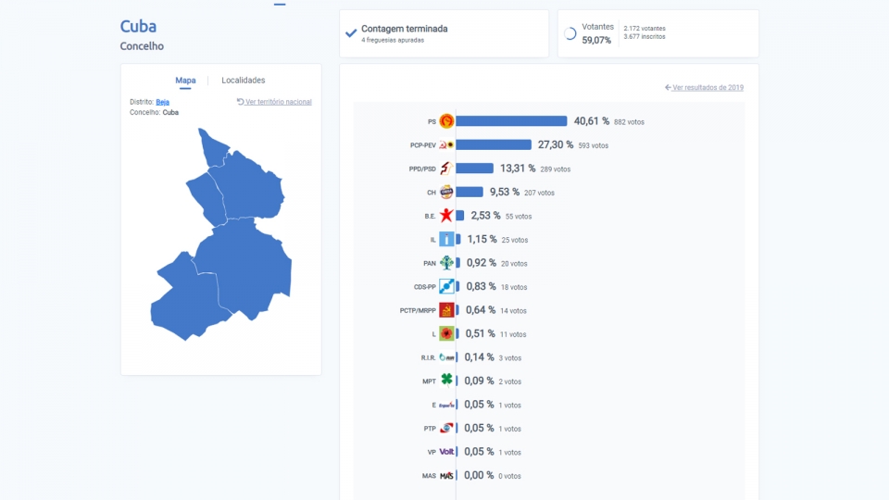This screenshot has width=889, height=500.
Task: Click the B.E. red star logo
Action: pos(446,216)
